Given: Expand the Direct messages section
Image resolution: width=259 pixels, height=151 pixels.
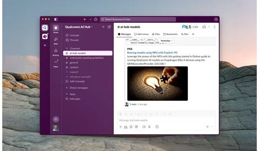Looking at the screenshot, I should click(x=67, y=88).
